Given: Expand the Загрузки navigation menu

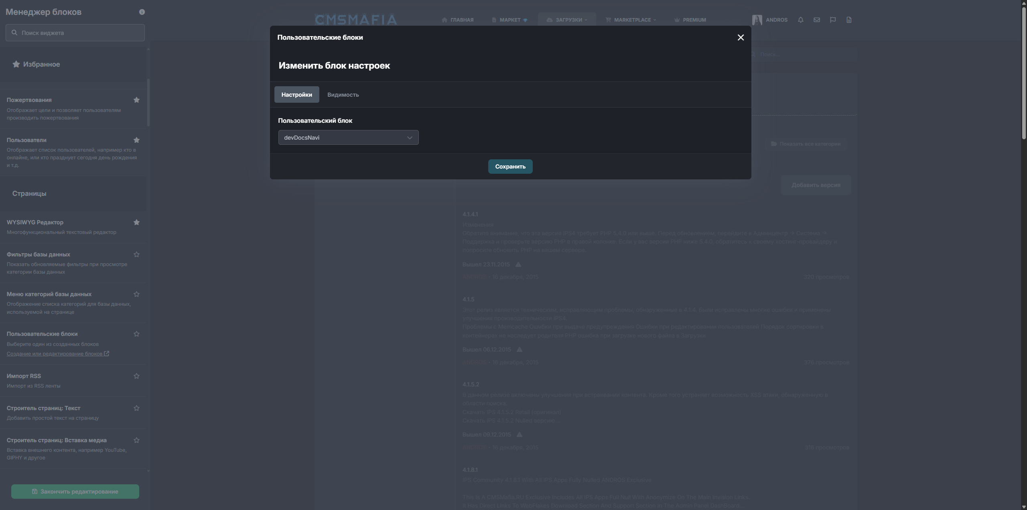Looking at the screenshot, I should coord(567,20).
